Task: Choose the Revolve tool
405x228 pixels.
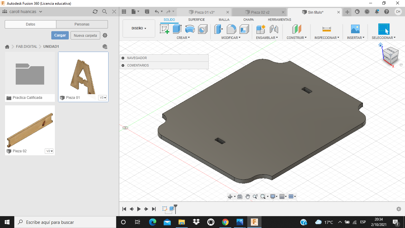Action: point(190,29)
